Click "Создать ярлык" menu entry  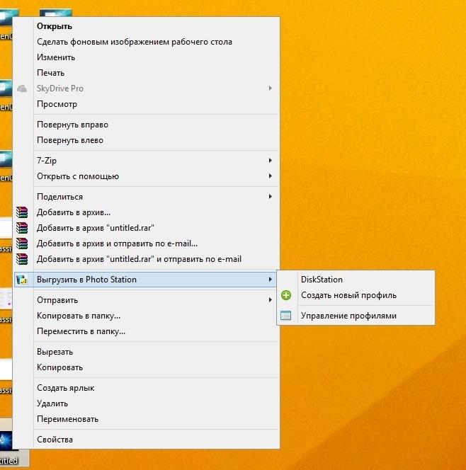[x=65, y=388]
